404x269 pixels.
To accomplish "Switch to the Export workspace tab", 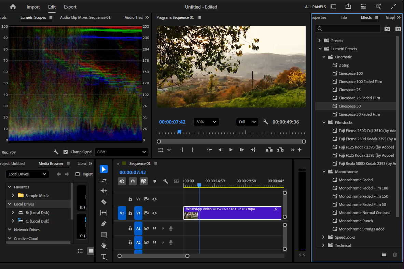I will tap(70, 7).
